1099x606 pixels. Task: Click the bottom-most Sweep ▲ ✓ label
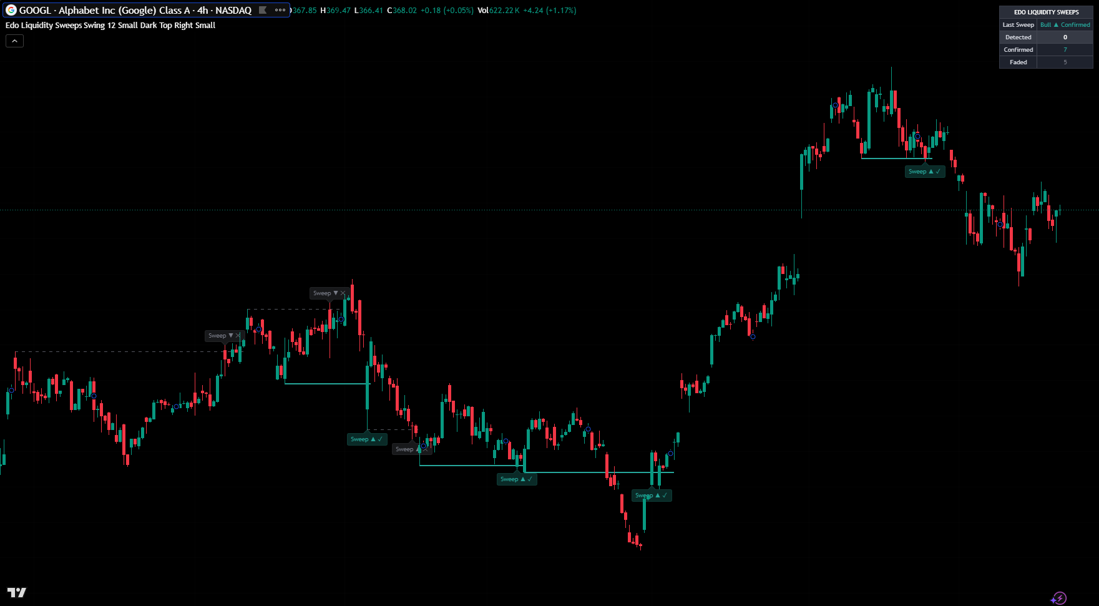[652, 496]
